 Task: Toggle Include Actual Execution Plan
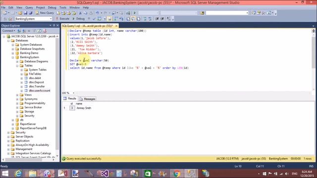[116, 19]
